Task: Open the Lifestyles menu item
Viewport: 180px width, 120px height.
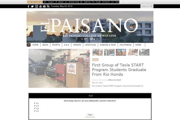Action: coord(91,45)
